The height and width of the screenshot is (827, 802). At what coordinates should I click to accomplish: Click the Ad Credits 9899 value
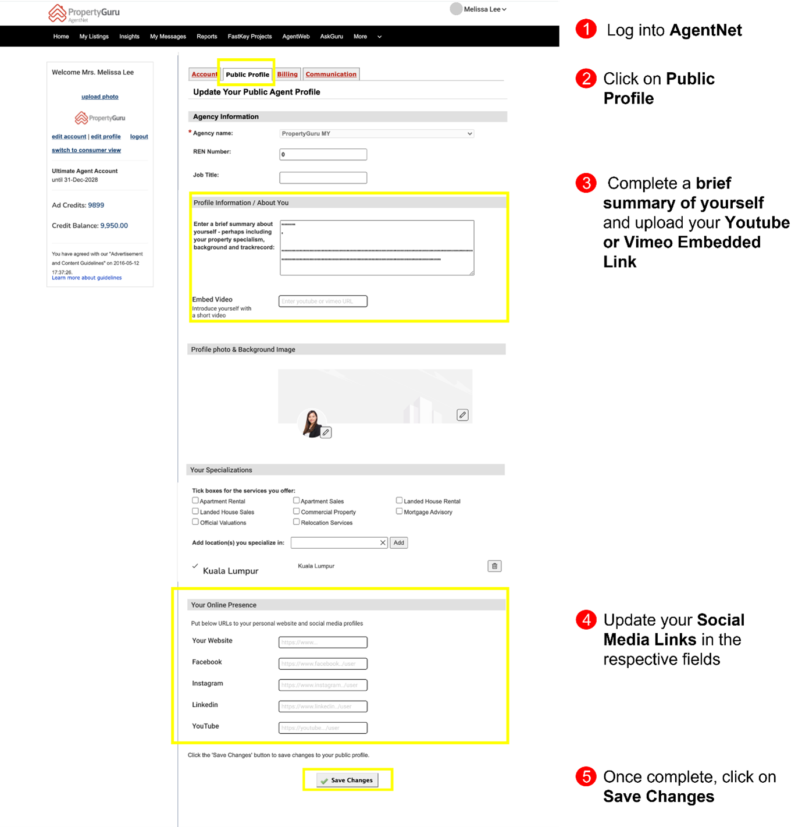click(x=96, y=205)
